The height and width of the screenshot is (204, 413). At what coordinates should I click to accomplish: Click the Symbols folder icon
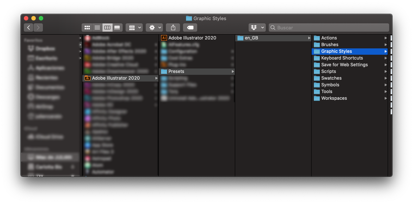tap(316, 85)
